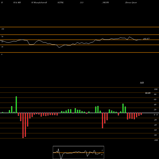Click the longest red bar in the MR histogram

[23, 125]
